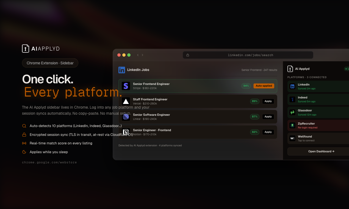349x209 pixels.
Task: Click the Open Dashboard button
Action: click(x=318, y=151)
